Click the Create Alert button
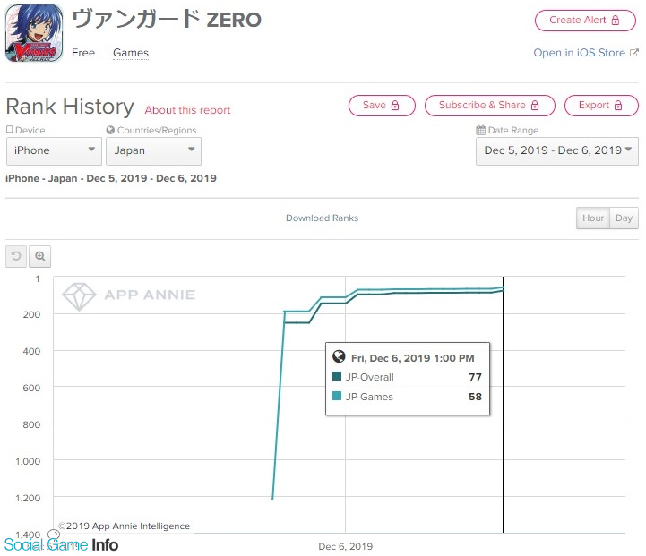 (x=585, y=21)
